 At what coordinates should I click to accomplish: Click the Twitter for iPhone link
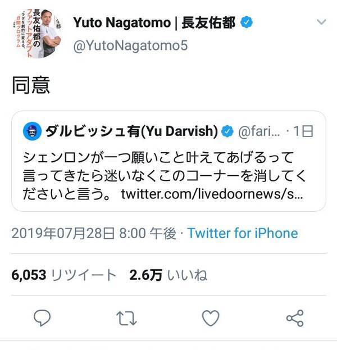243,233
